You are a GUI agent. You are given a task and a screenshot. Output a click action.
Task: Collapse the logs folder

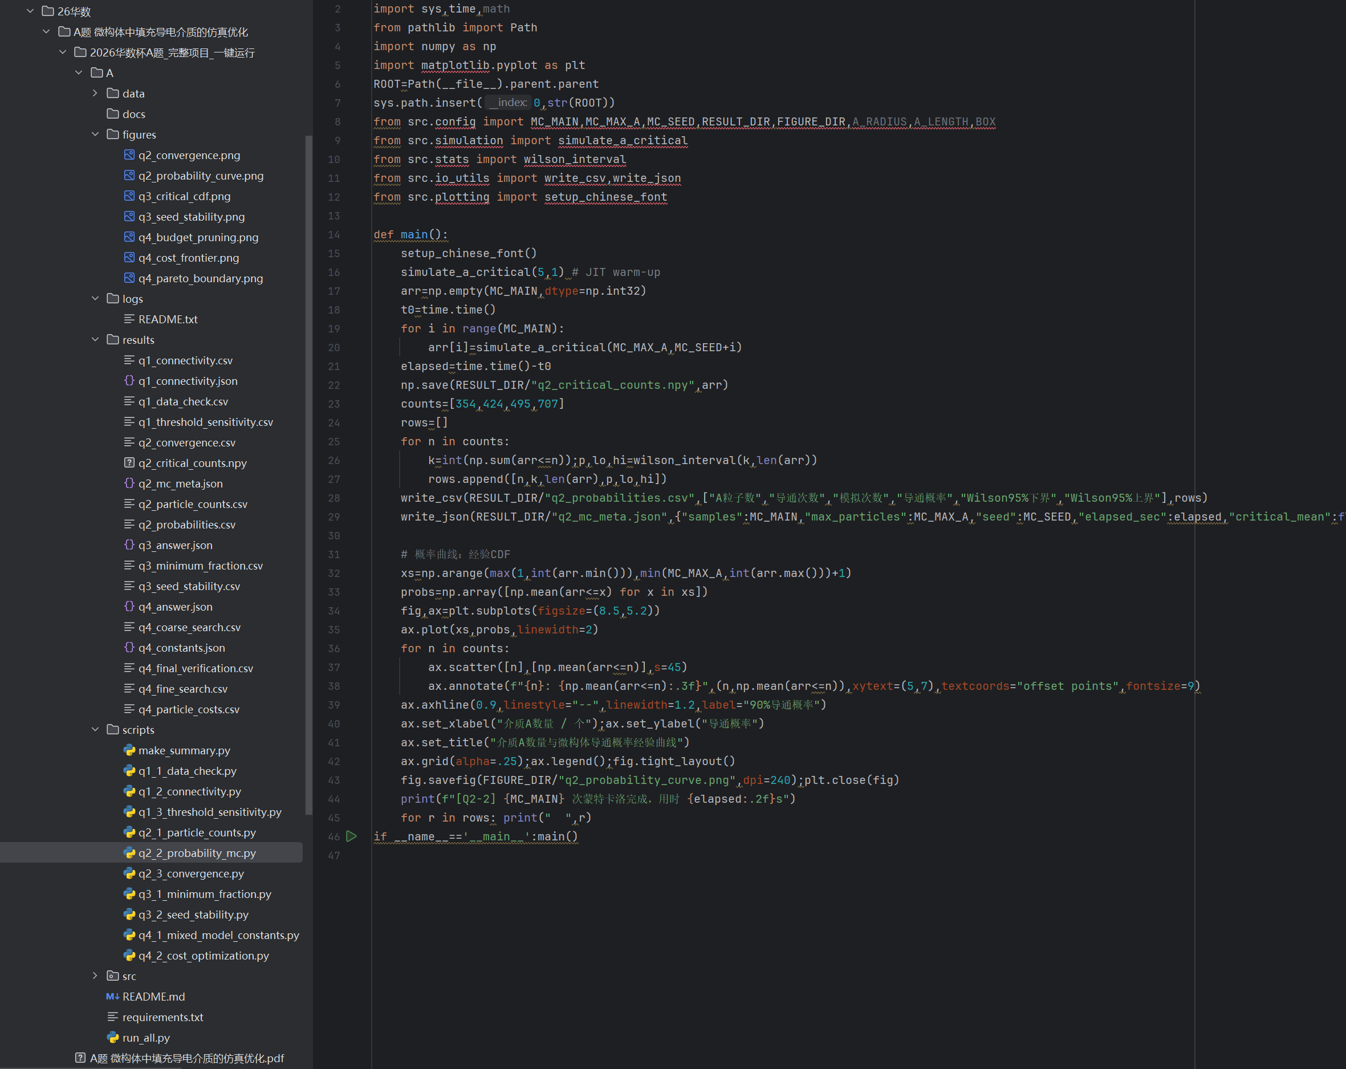point(95,299)
